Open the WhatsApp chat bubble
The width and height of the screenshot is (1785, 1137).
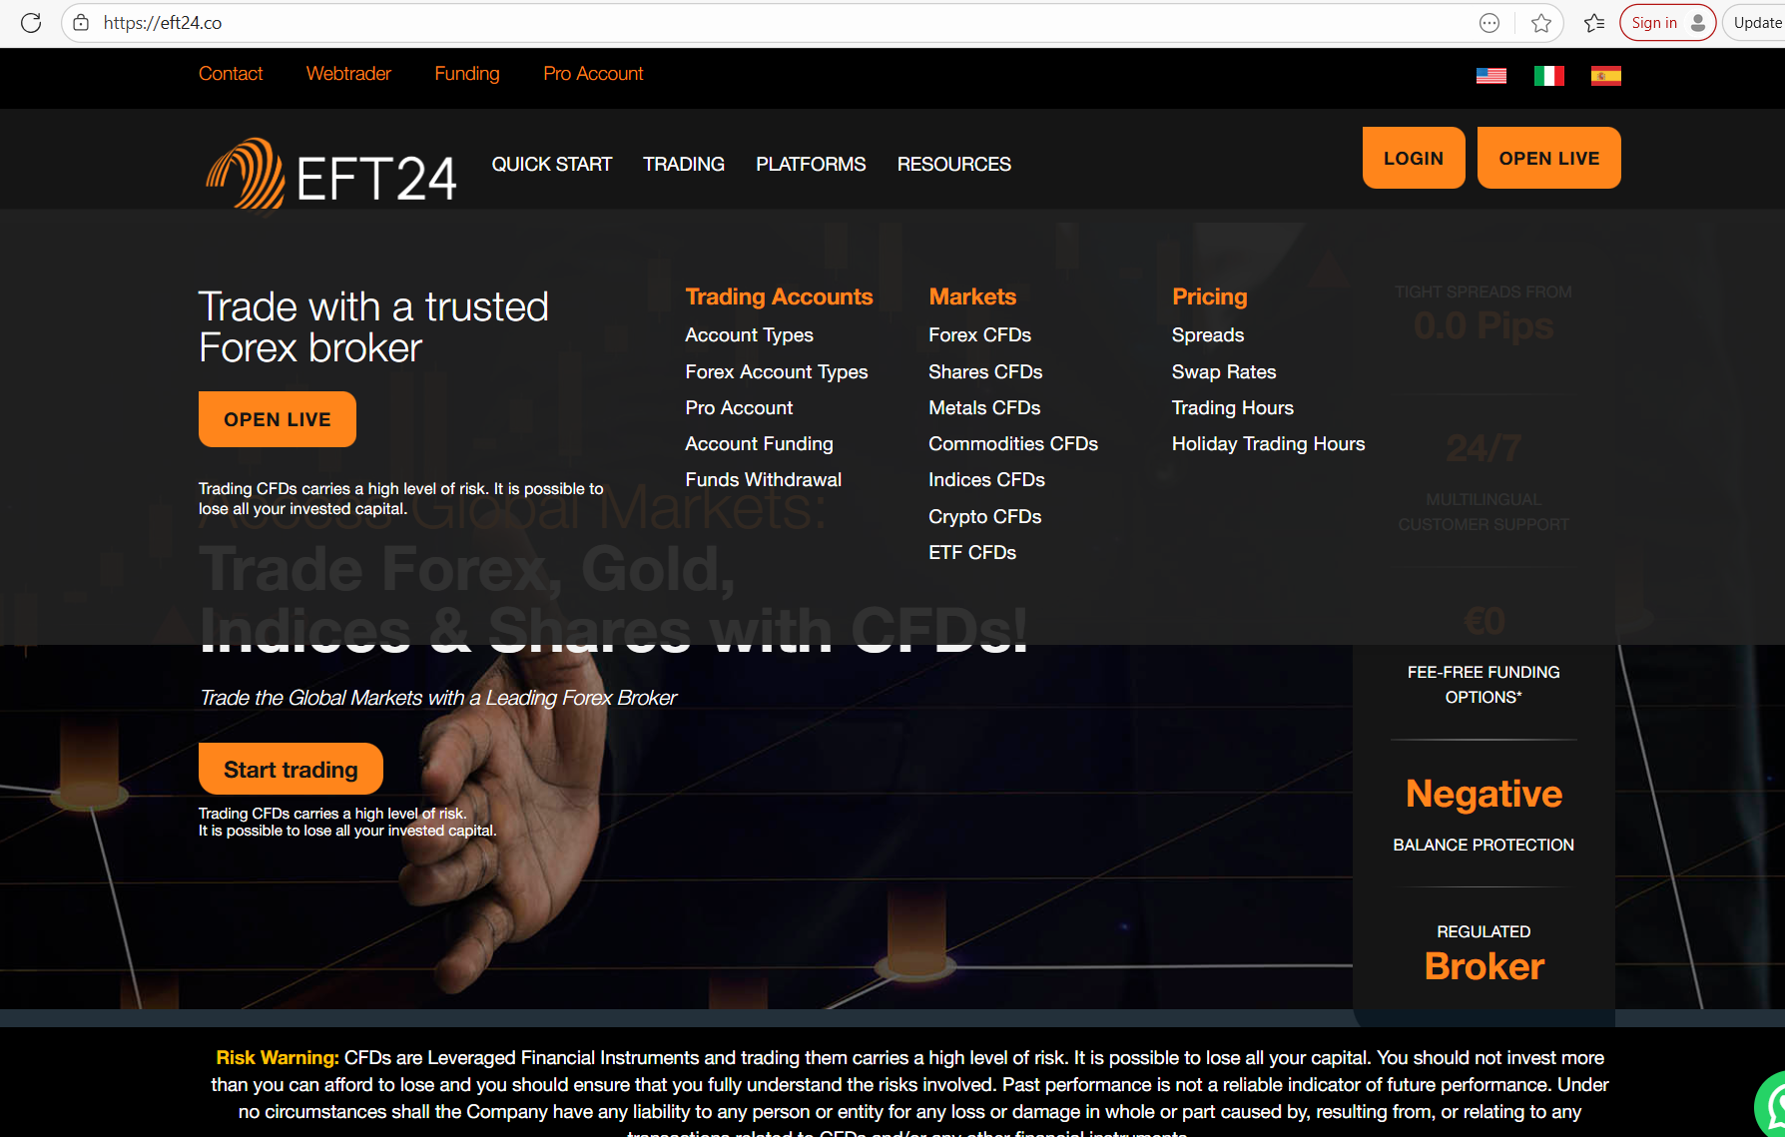(x=1773, y=1106)
